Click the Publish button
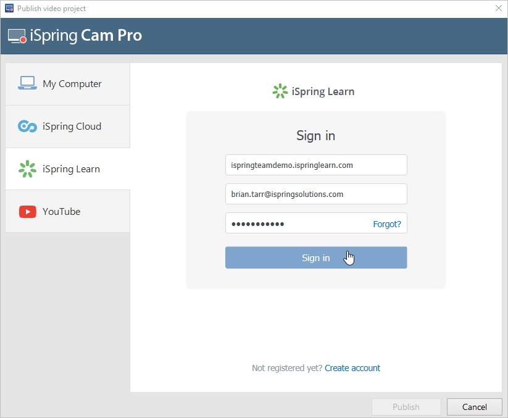The image size is (508, 418). click(x=406, y=407)
